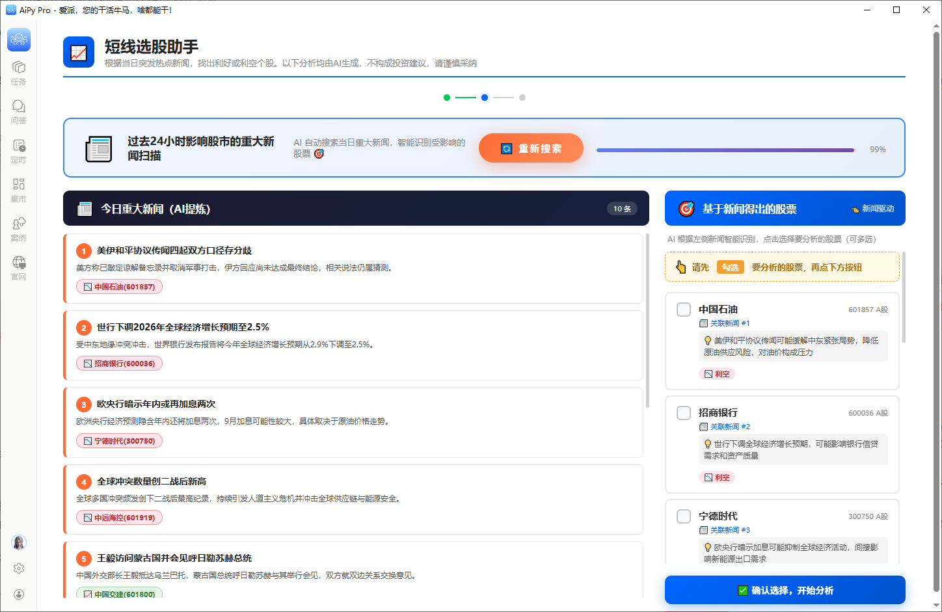The height and width of the screenshot is (612, 942).
Task: Open the 集市 market sidebar item
Action: pos(19,190)
